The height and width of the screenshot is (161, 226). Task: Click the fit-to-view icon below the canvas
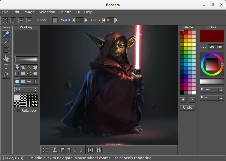45,150
